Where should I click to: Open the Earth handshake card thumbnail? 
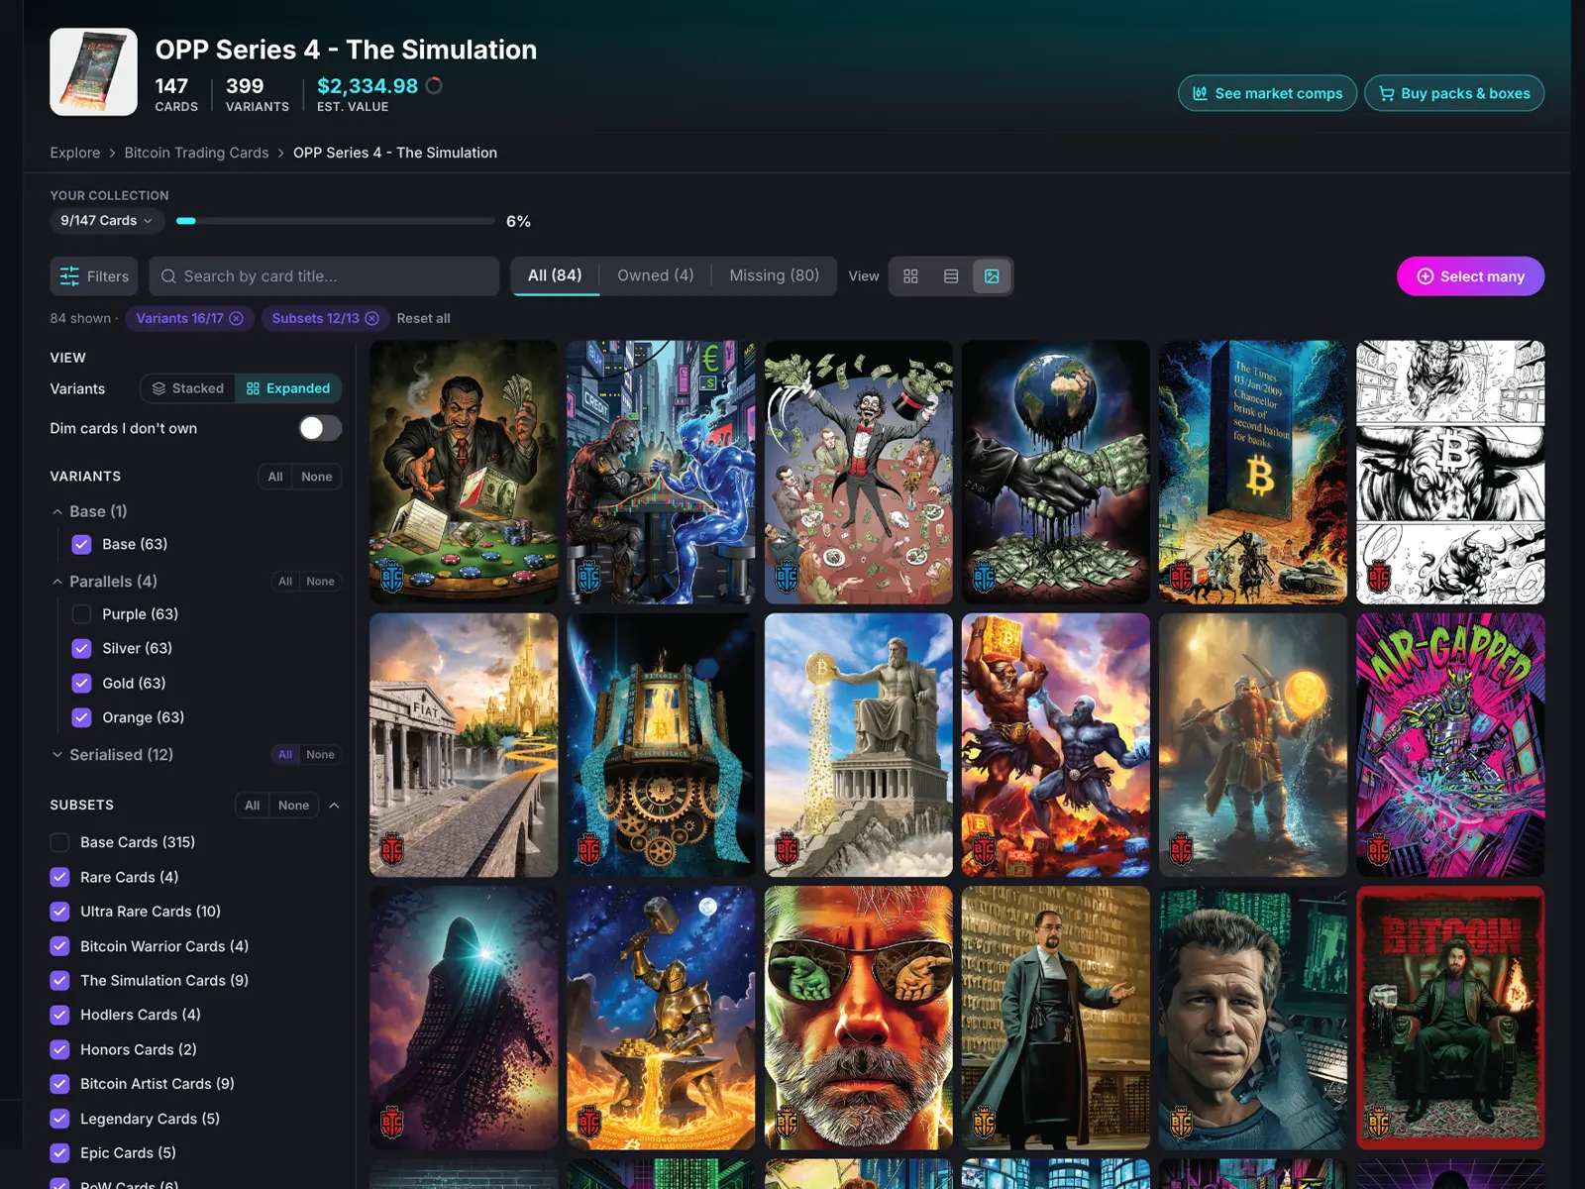point(1056,473)
